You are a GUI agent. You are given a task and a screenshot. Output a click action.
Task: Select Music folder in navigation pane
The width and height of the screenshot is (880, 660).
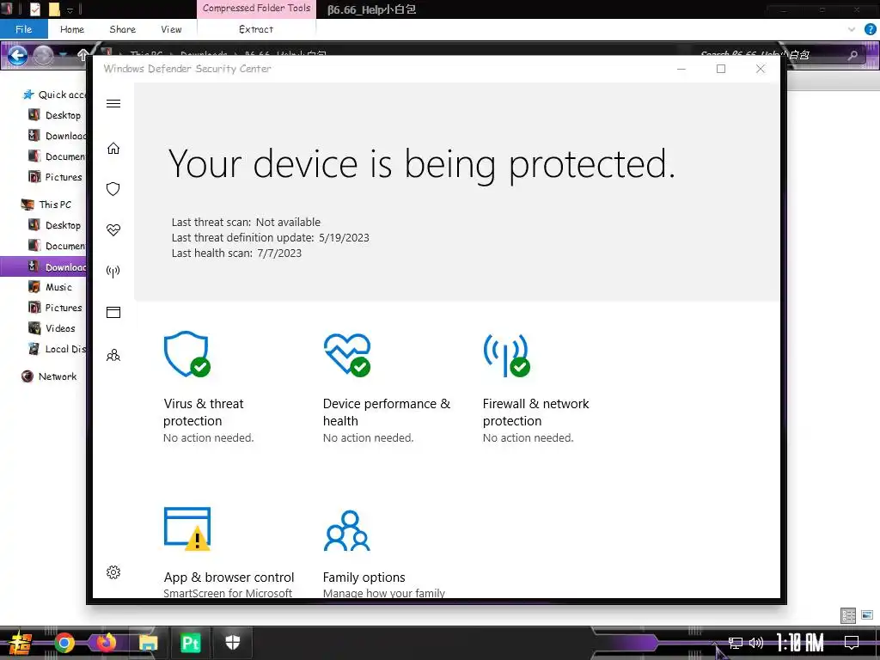point(52,287)
